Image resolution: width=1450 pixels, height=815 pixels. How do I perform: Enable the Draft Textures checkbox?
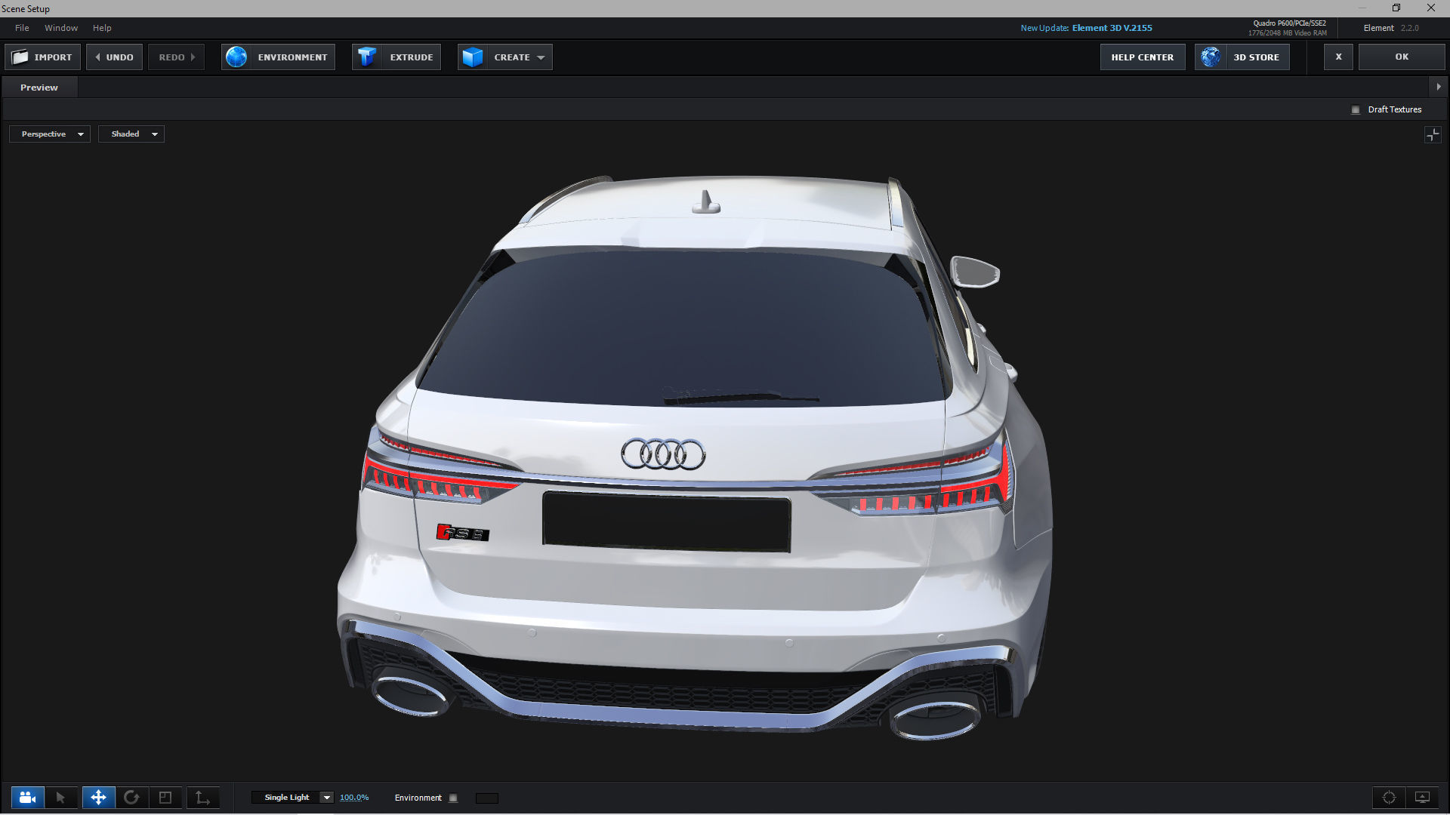(1356, 110)
